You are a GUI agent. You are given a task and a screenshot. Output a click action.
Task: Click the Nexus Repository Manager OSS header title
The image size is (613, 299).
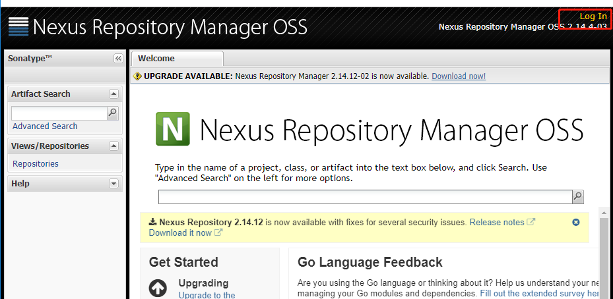[170, 27]
